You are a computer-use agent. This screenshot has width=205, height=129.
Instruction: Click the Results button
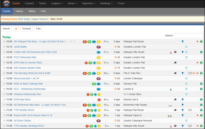click(x=7, y=29)
